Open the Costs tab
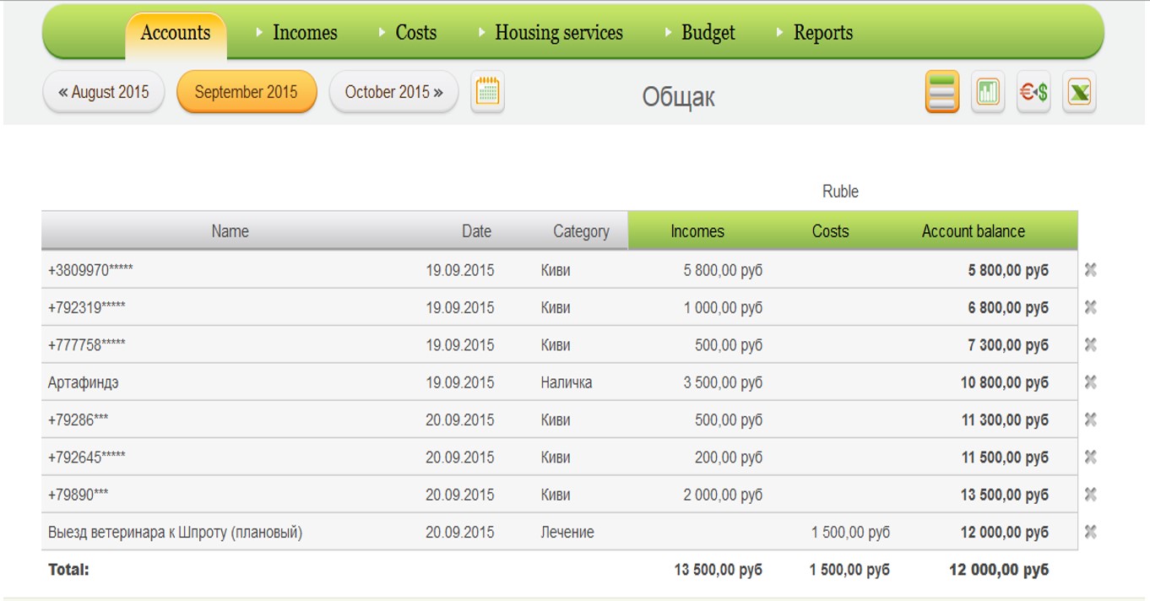 [x=415, y=33]
